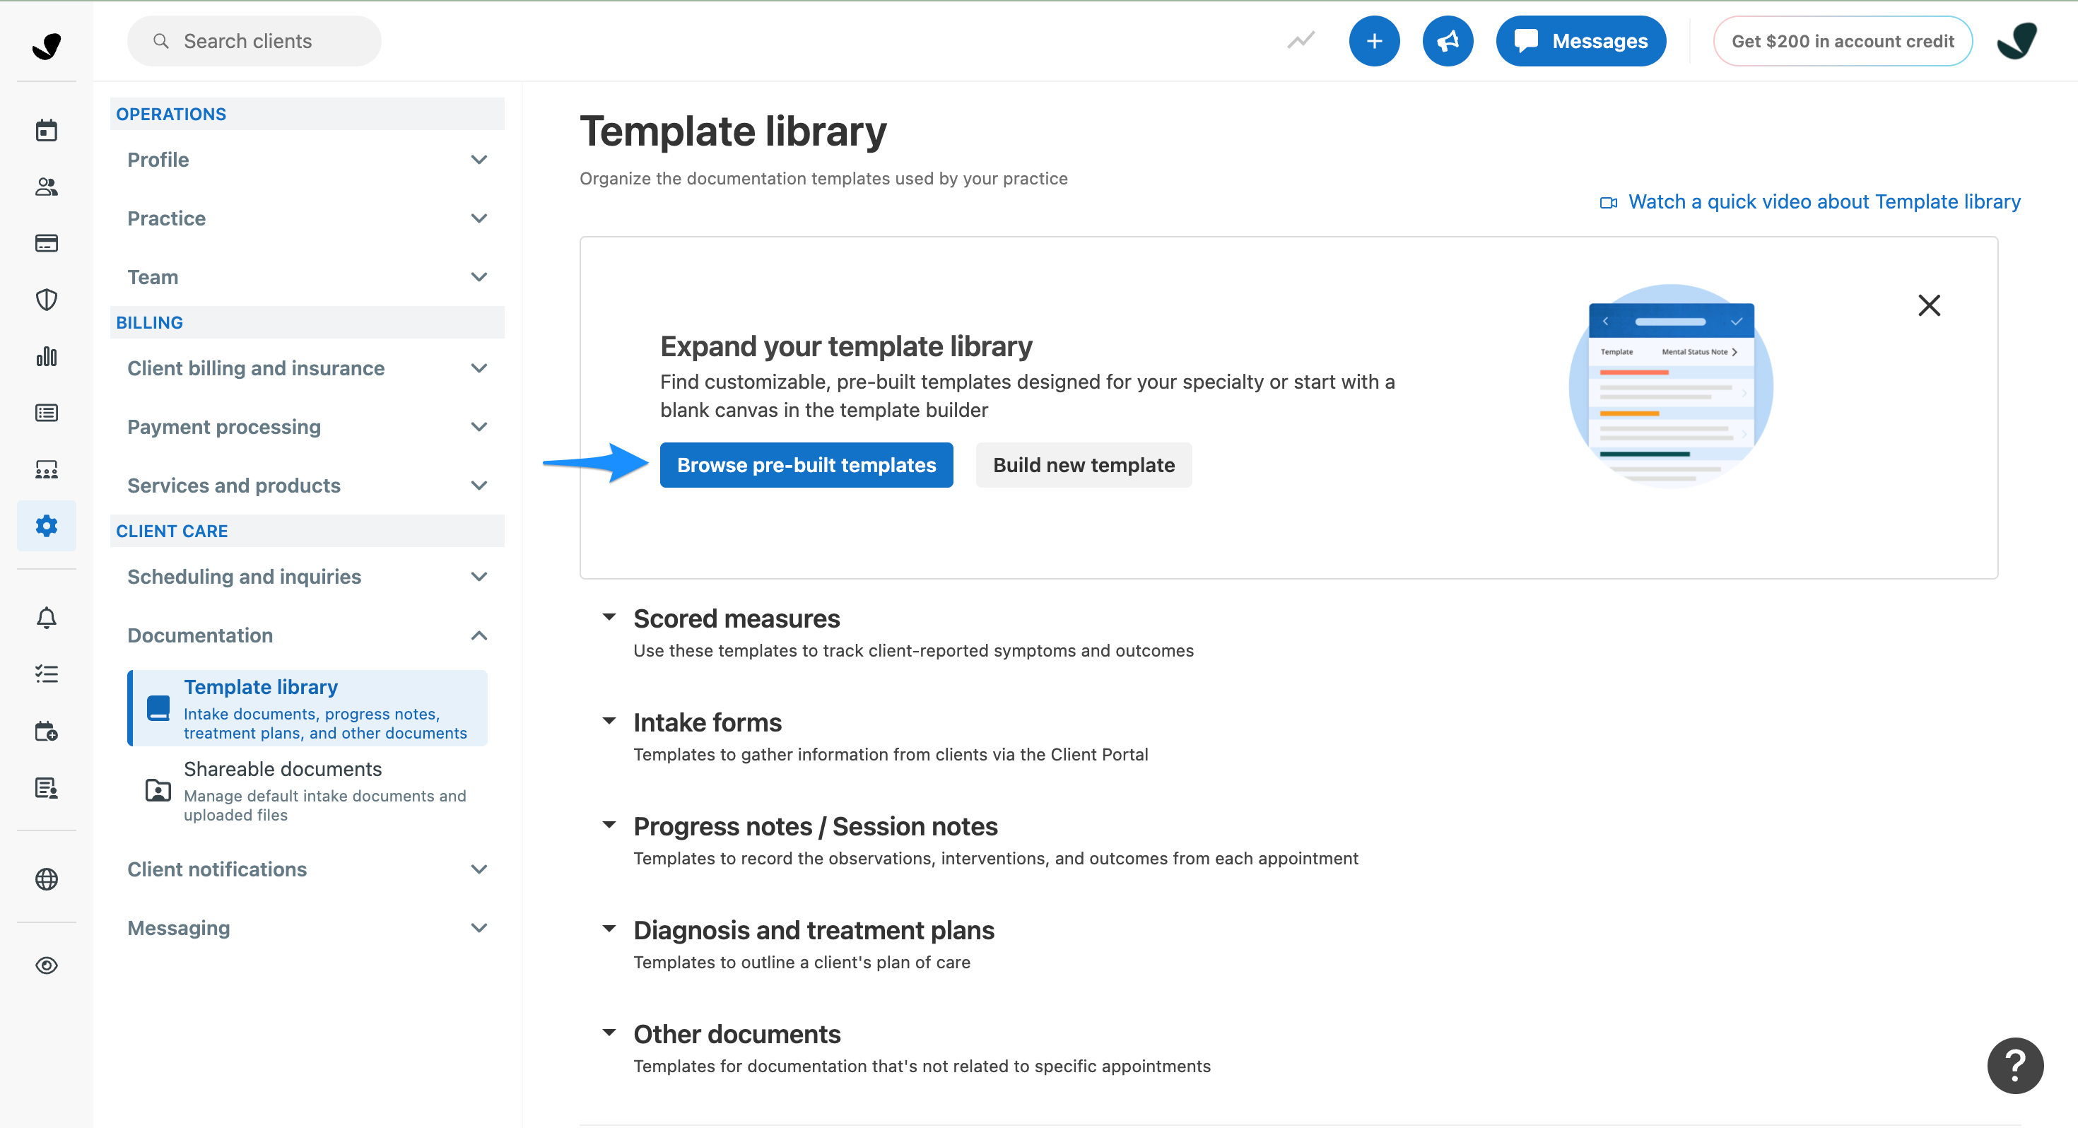The height and width of the screenshot is (1128, 2078).
Task: Click the activity trend line icon
Action: point(1301,40)
